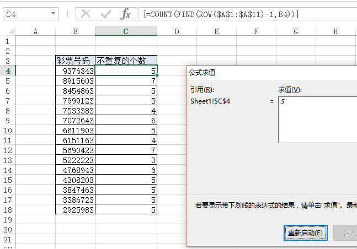Select cell containing 5690423
This screenshot has height=249, width=357.
(x=75, y=150)
